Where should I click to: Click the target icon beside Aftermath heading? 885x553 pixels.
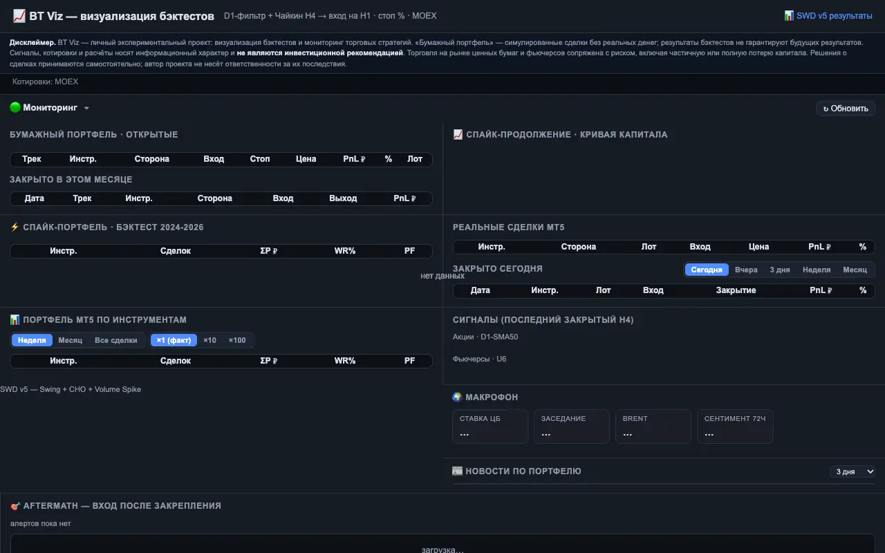[15, 506]
